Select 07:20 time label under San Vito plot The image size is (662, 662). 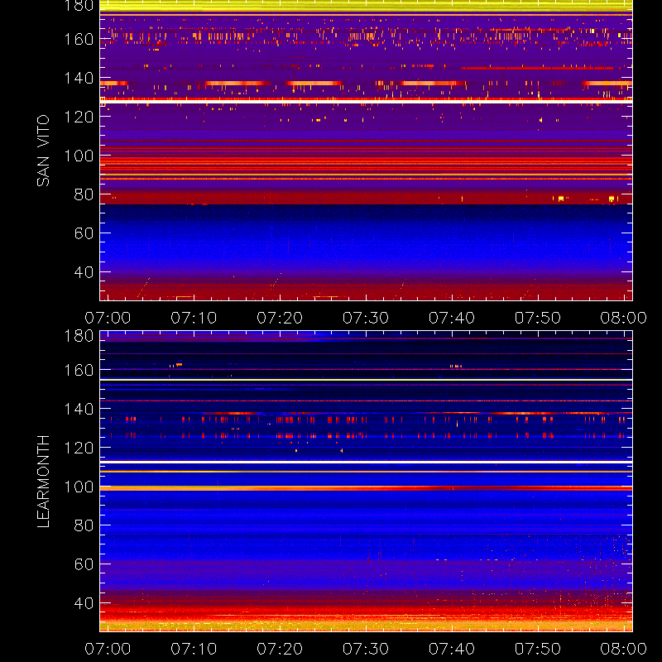pos(280,318)
